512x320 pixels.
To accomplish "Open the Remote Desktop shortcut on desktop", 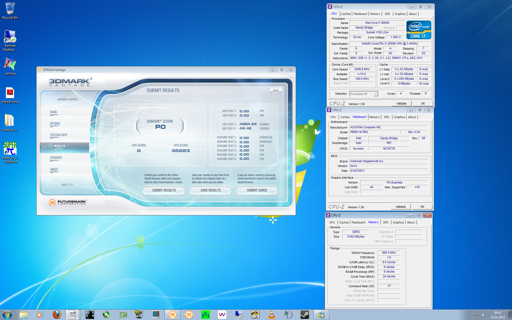I will tap(10, 41).
